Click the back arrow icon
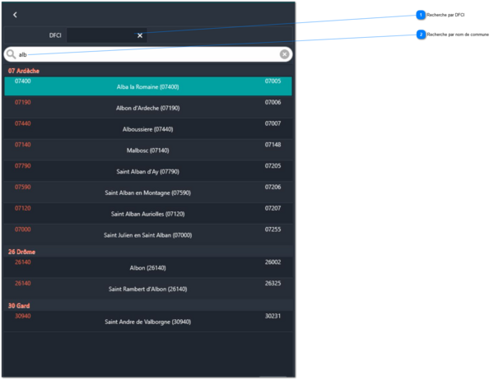494x380 pixels. [15, 15]
